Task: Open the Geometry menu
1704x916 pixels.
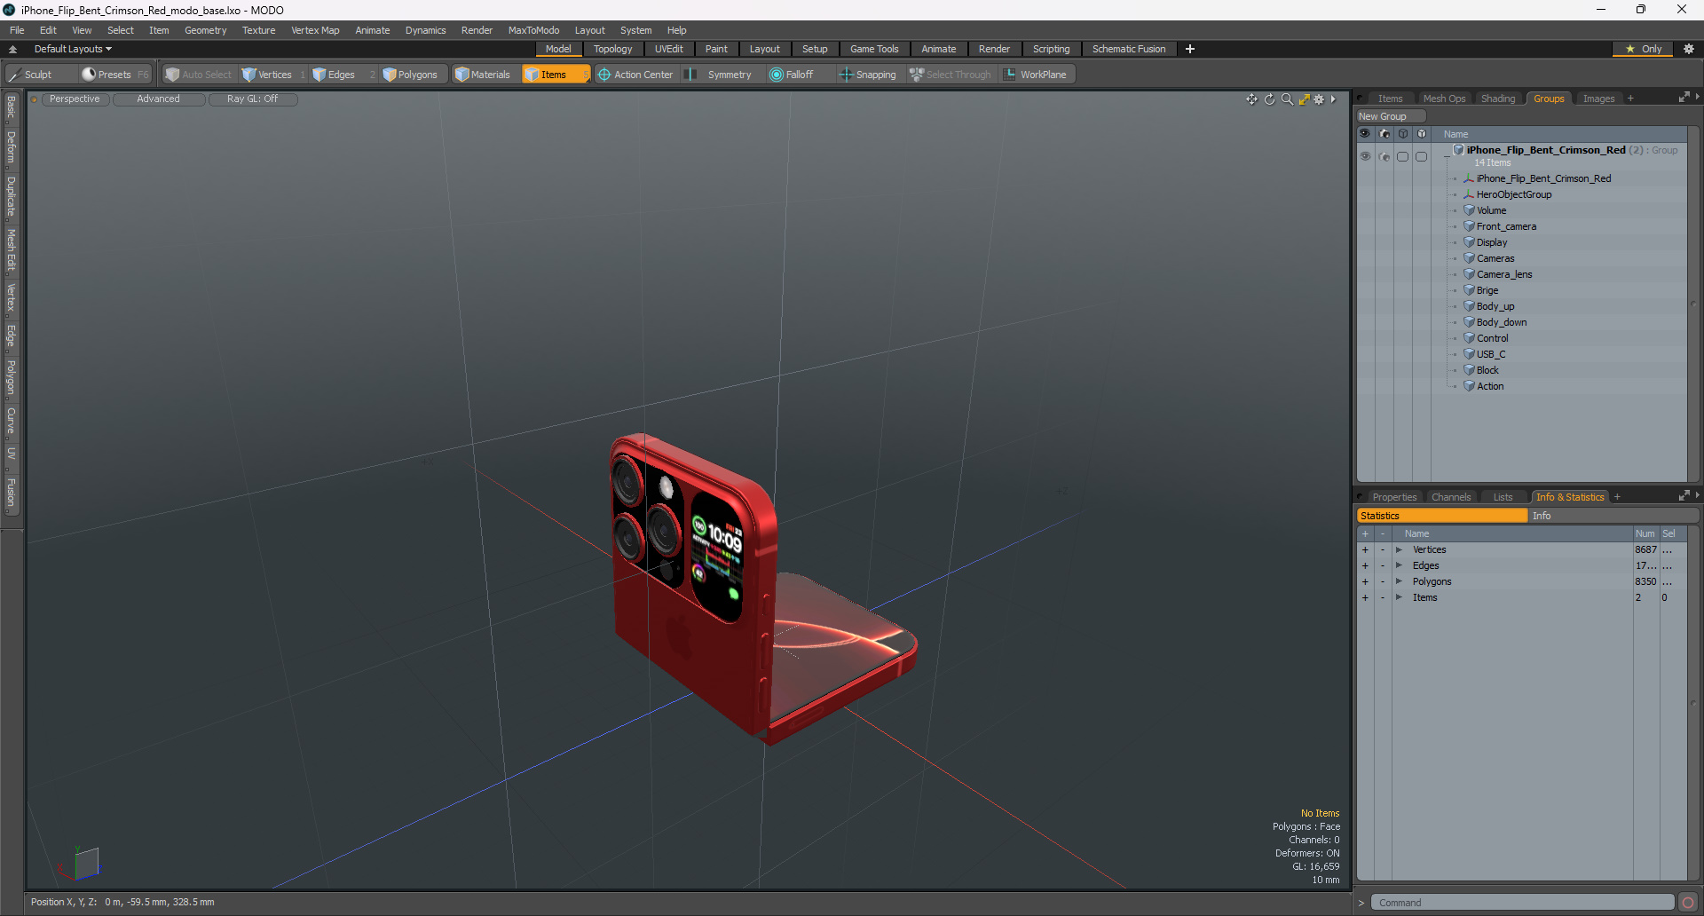Action: pyautogui.click(x=205, y=30)
